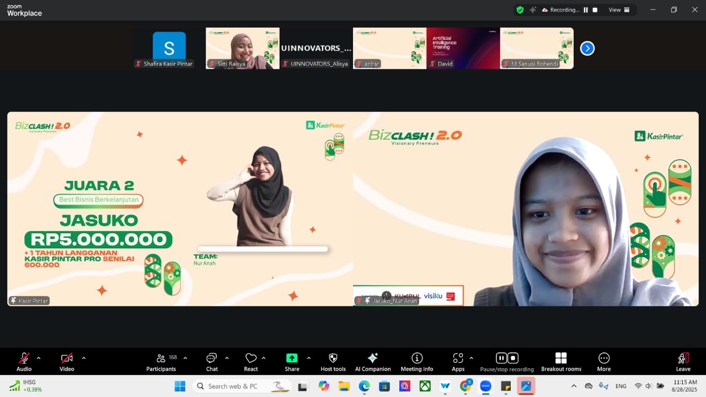Select Shafira Kasir Pintar thumbnail

[x=169, y=48]
